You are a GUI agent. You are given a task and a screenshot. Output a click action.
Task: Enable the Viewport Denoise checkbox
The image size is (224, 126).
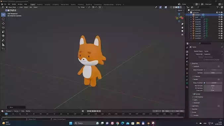coord(194,76)
